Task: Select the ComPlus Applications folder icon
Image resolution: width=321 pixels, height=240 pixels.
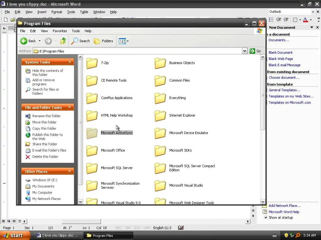Action: click(92, 98)
